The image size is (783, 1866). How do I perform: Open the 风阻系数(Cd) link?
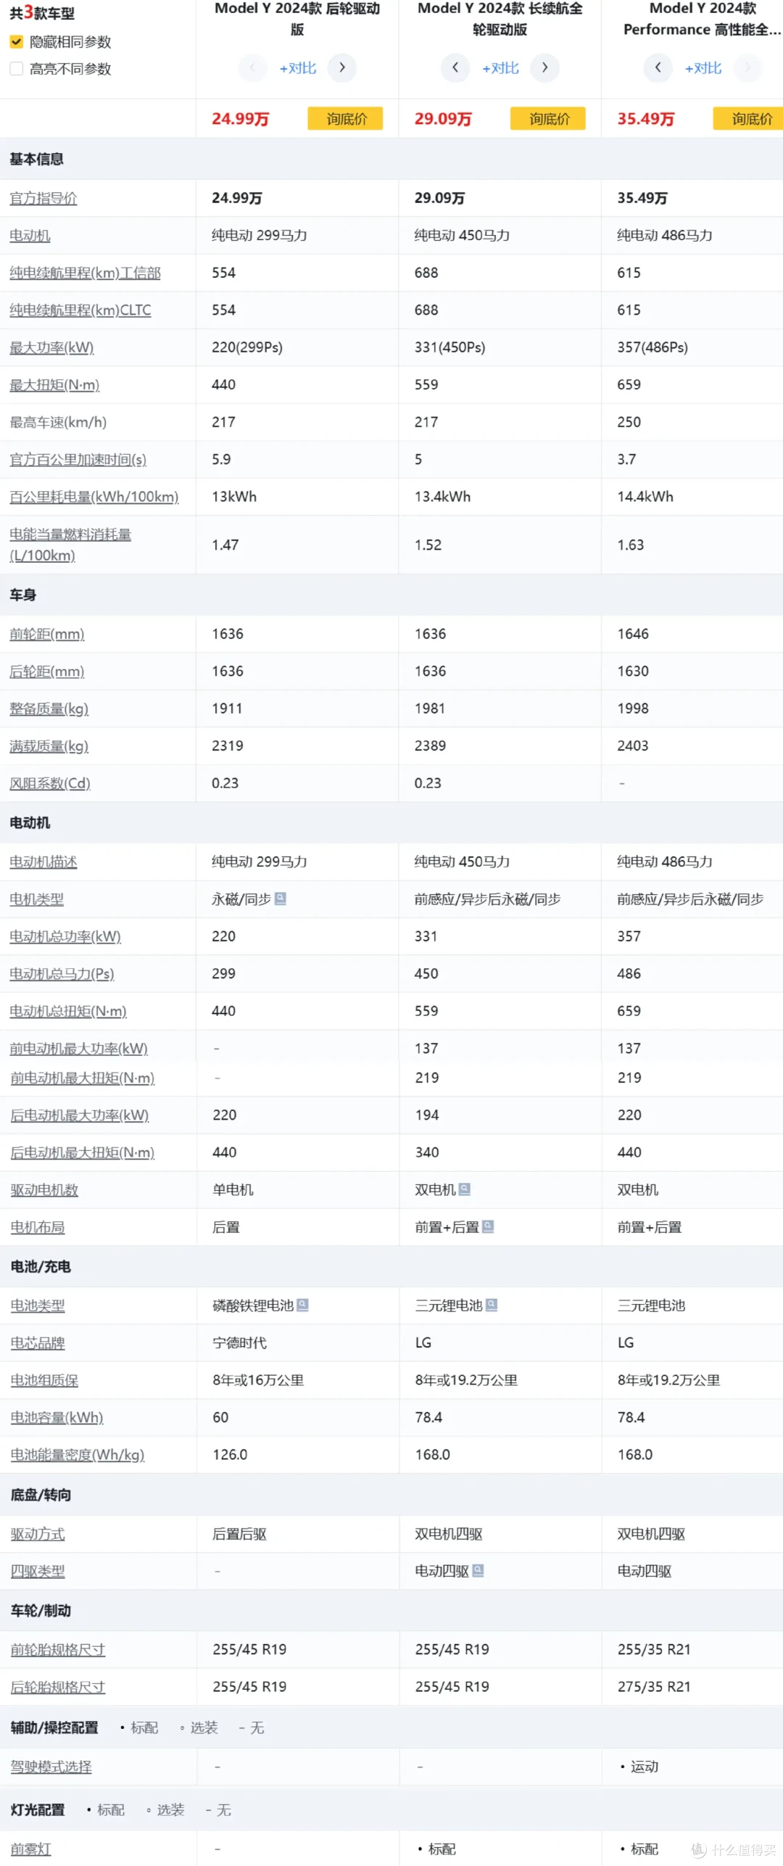point(50,783)
